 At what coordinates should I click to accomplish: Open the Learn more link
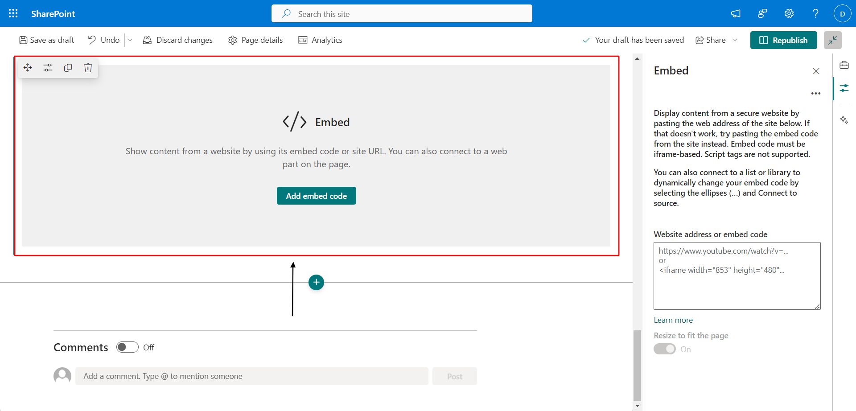coord(673,320)
